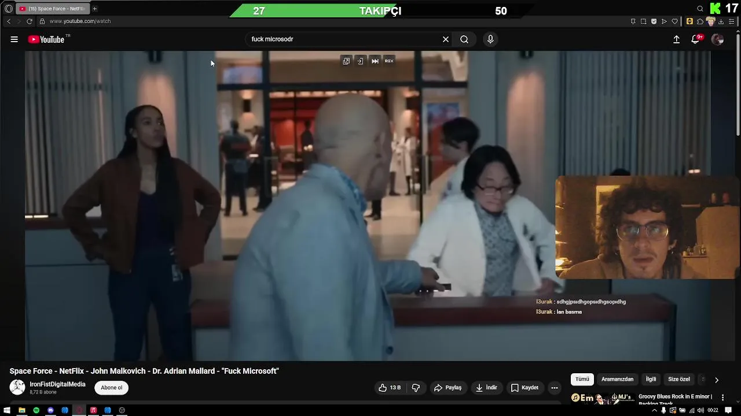The width and height of the screenshot is (741, 416).
Task: Select the Aramanızdan filter chip
Action: 617,379
